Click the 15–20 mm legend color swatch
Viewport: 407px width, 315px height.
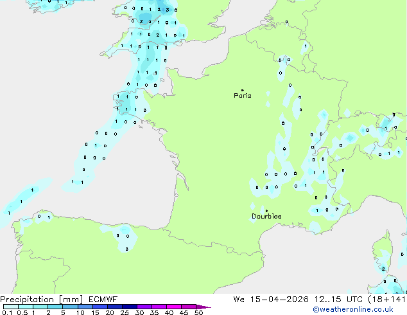point(100,307)
